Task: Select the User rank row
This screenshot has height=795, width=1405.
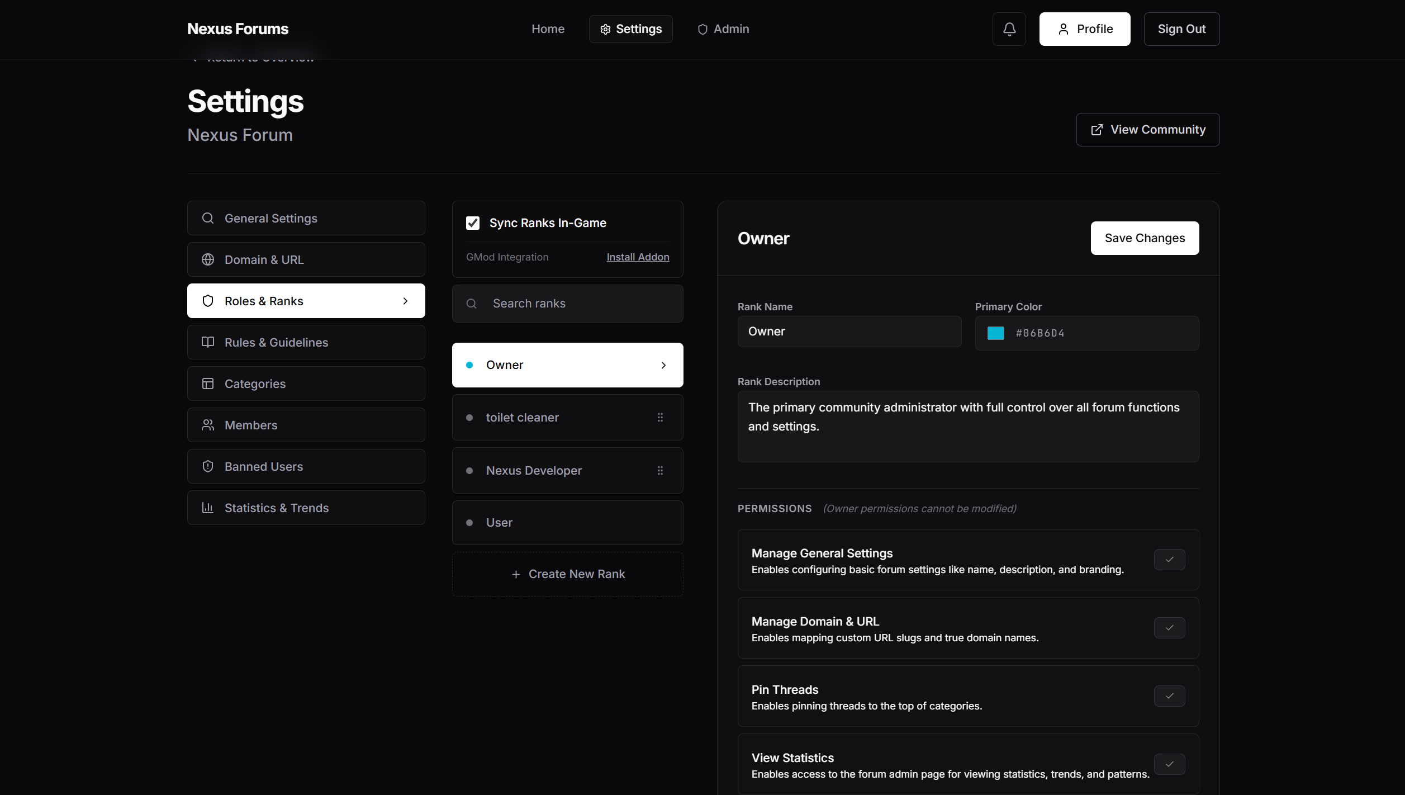Action: 567,523
